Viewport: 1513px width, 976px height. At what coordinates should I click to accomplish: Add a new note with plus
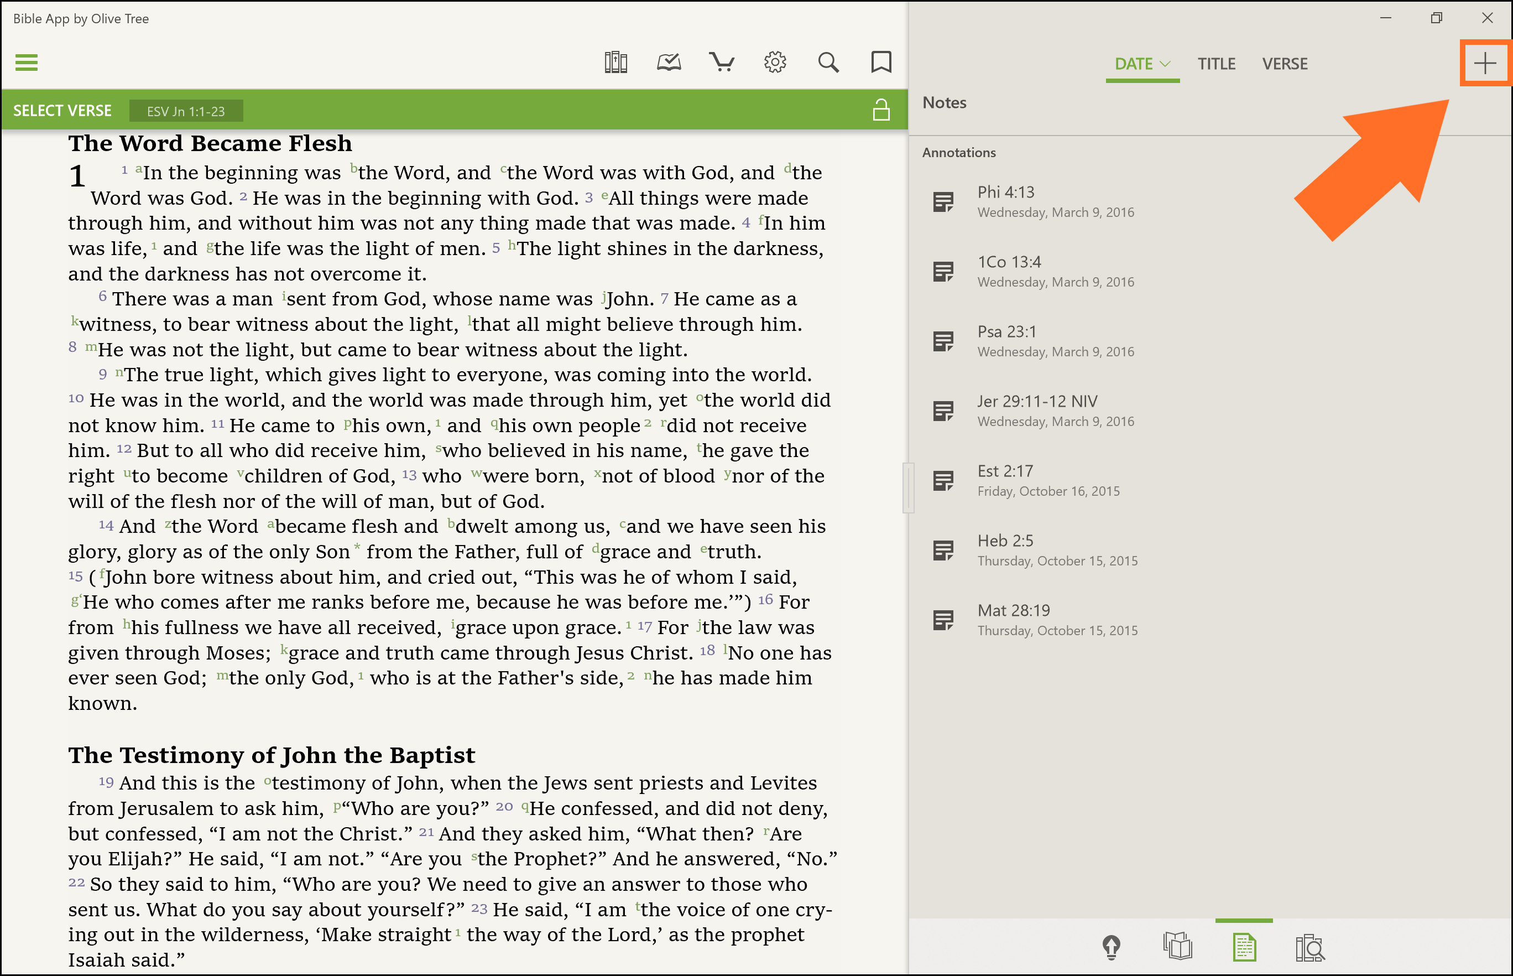tap(1484, 64)
